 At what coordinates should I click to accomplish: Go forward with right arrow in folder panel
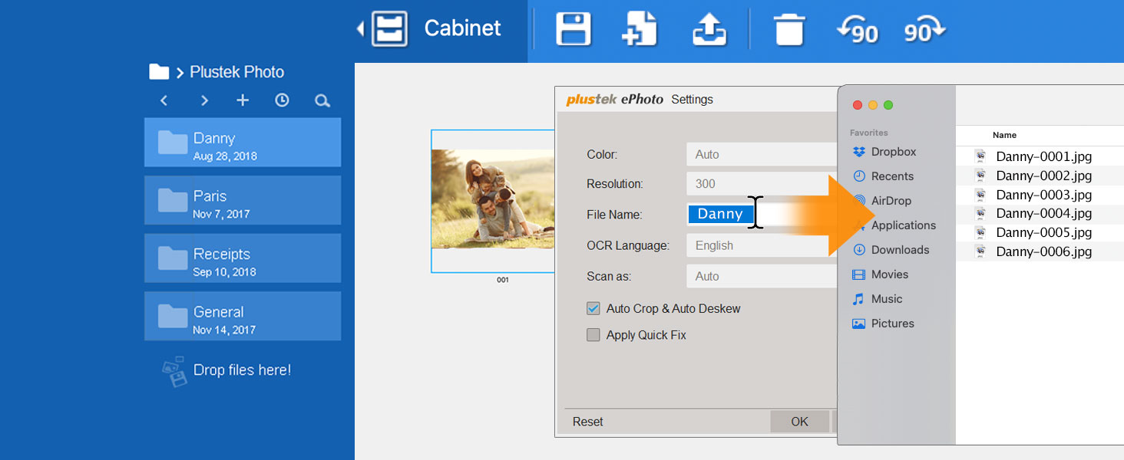[x=204, y=100]
